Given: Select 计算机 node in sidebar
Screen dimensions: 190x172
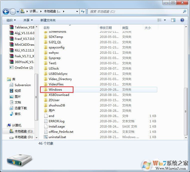Looking at the screenshot, I should [14, 125].
